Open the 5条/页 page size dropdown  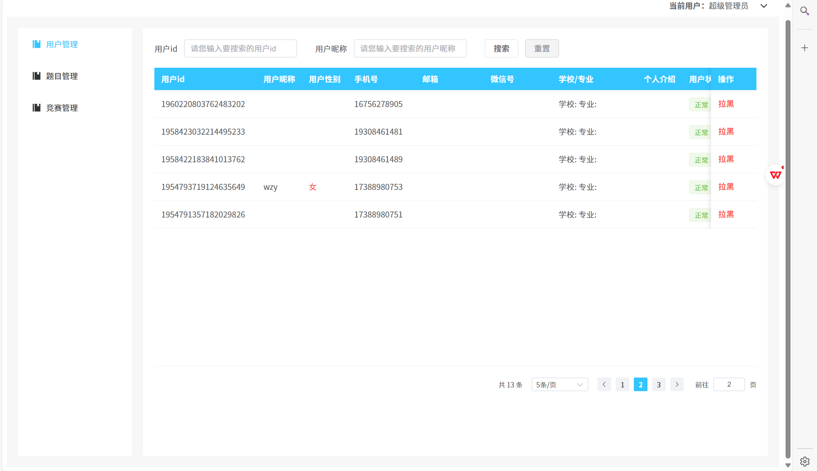[559, 384]
